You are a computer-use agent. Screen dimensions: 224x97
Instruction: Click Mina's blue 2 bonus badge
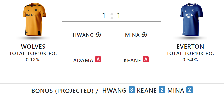click(189, 90)
